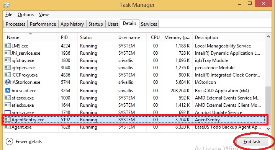Click SYSTEM user name in LMS.exe row
Image resolution: width=275 pixels, height=150 pixels.
(x=126, y=46)
